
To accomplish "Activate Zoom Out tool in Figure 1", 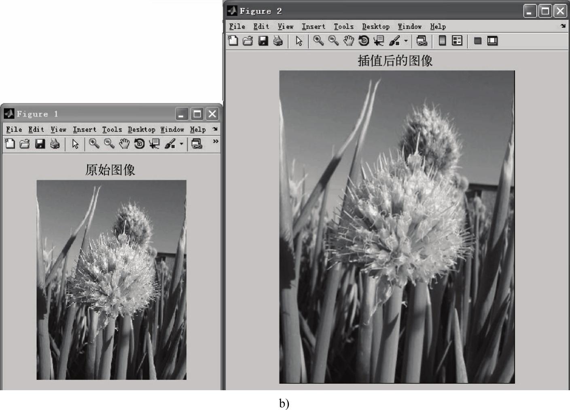I will [109, 143].
